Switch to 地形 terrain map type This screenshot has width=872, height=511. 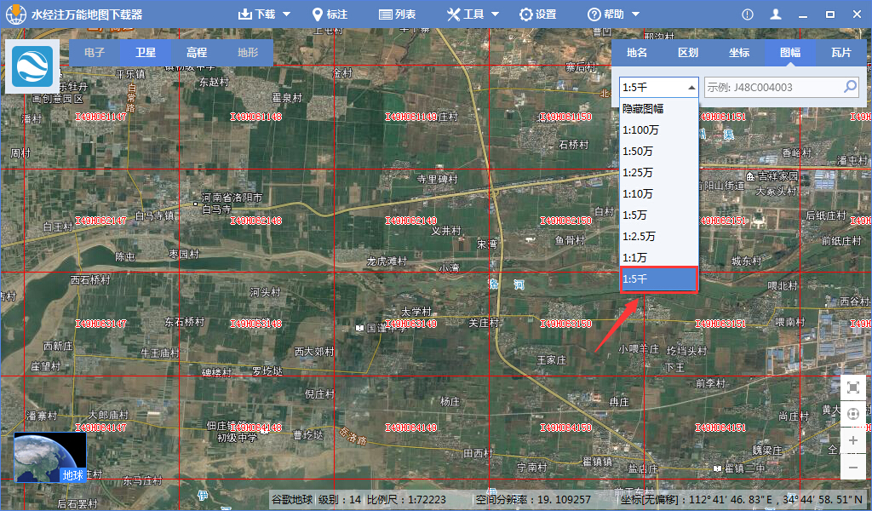click(248, 52)
